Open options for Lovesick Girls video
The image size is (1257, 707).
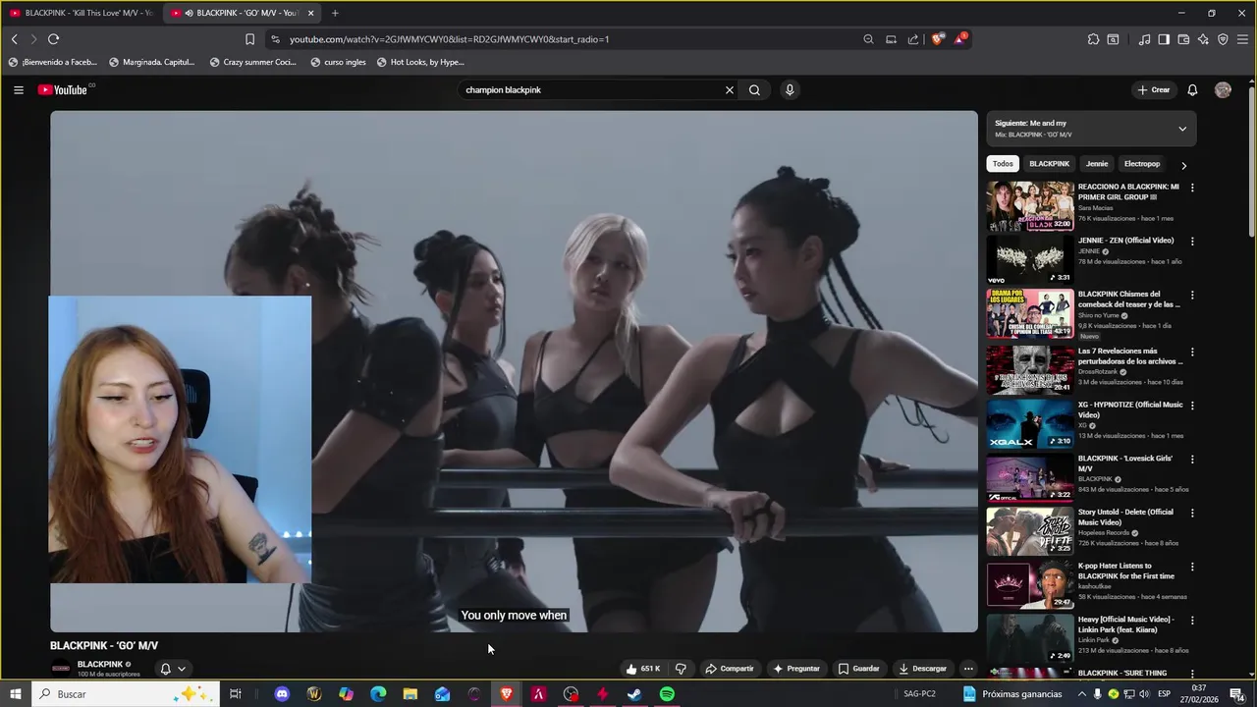pos(1192,460)
